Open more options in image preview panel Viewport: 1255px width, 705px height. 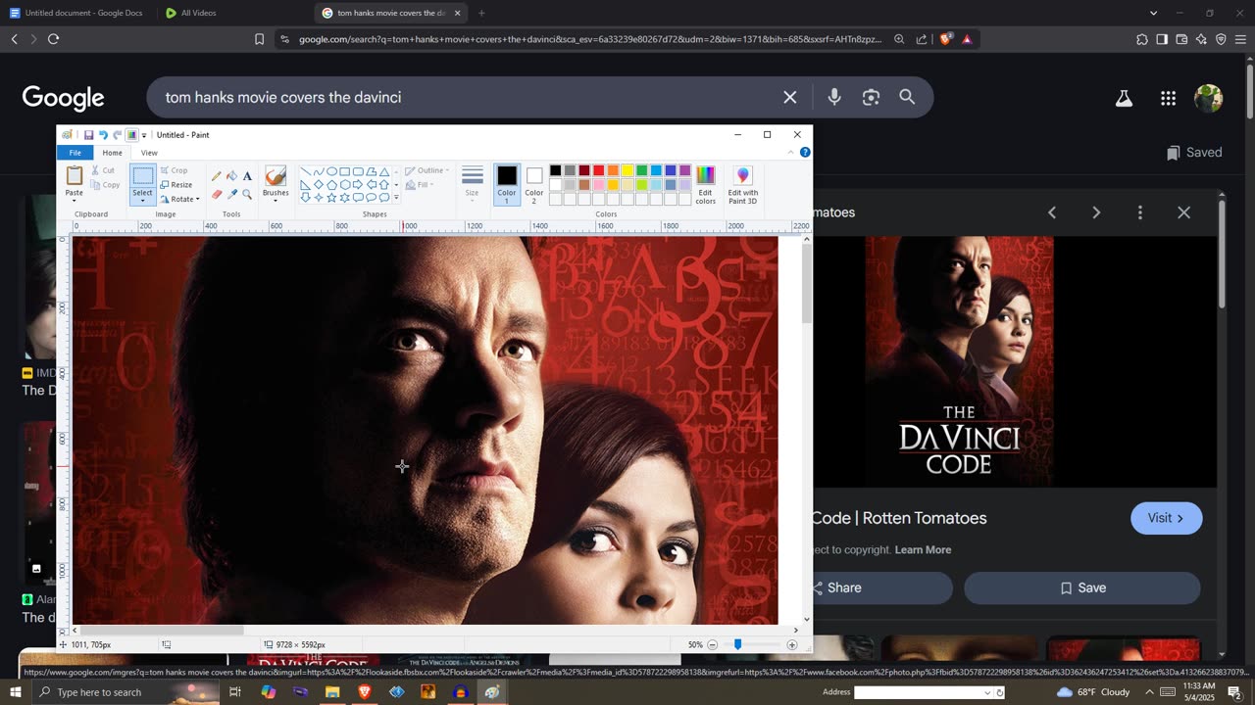coord(1139,212)
